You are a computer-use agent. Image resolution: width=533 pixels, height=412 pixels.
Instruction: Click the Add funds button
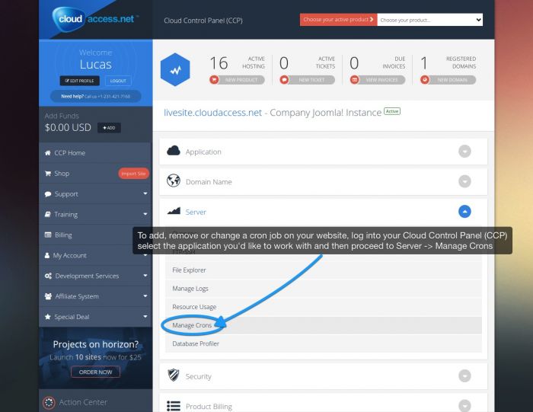[109, 128]
